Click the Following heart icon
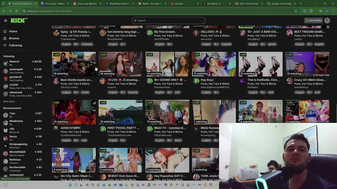The width and height of the screenshot is (337, 189). tap(5, 45)
